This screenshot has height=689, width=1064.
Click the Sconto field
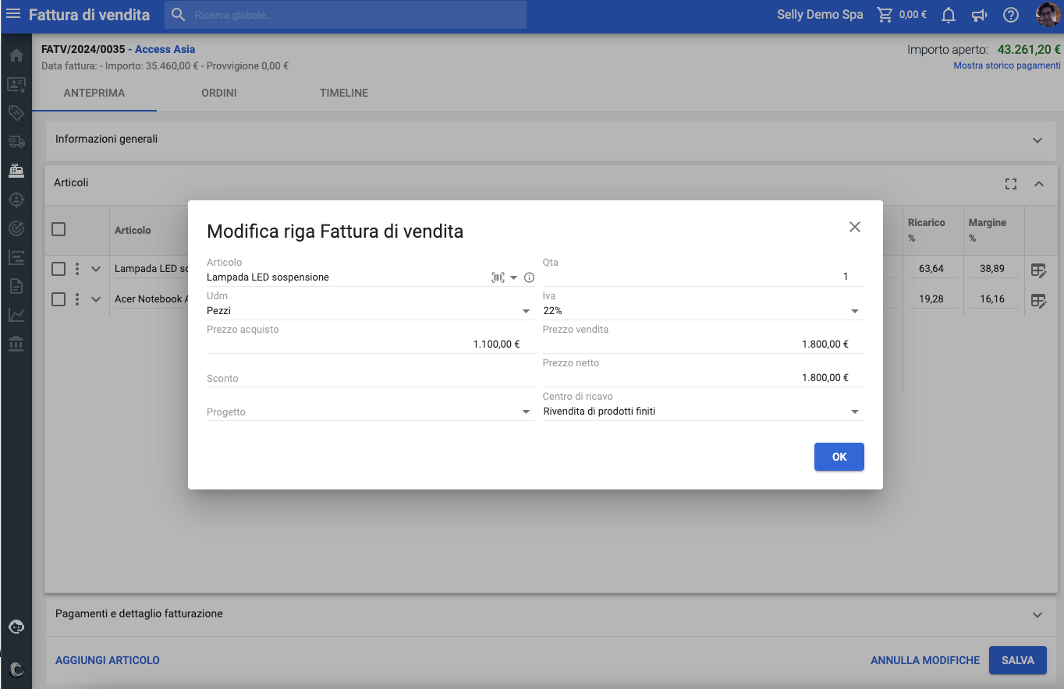371,379
